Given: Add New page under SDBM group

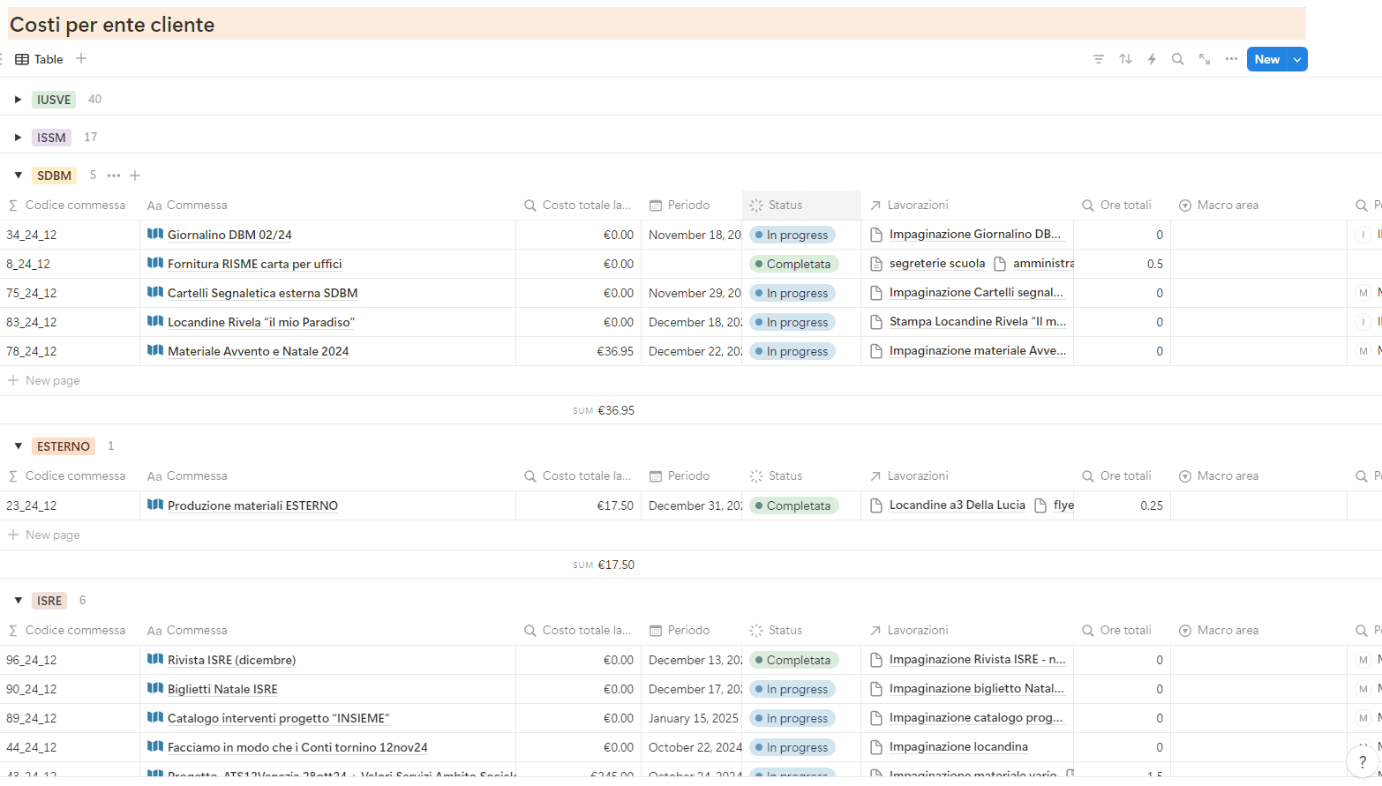Looking at the screenshot, I should pos(44,380).
